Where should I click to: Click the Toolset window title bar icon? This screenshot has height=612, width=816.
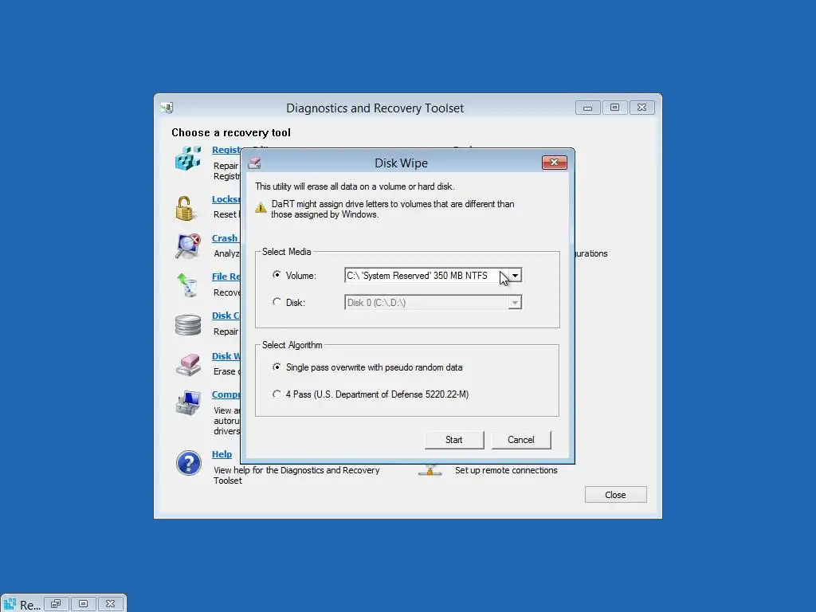click(167, 108)
